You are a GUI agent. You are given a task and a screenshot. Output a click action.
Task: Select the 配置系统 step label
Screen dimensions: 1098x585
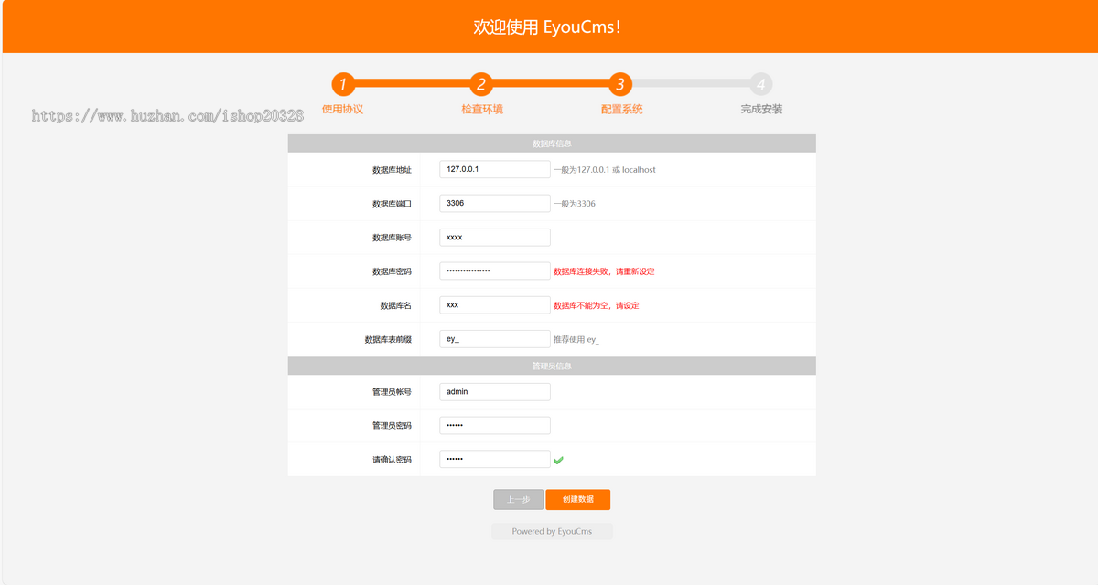coord(621,109)
